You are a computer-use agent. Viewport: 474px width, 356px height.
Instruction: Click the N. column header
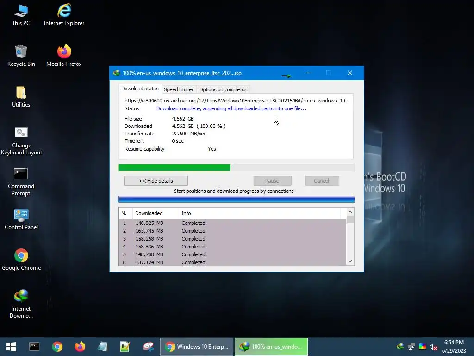[125, 213]
